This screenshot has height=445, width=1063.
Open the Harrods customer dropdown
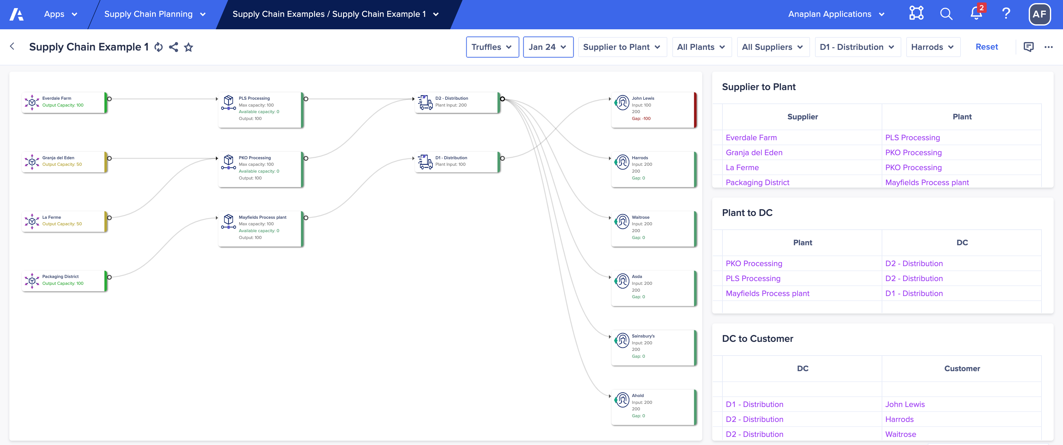[x=932, y=47]
